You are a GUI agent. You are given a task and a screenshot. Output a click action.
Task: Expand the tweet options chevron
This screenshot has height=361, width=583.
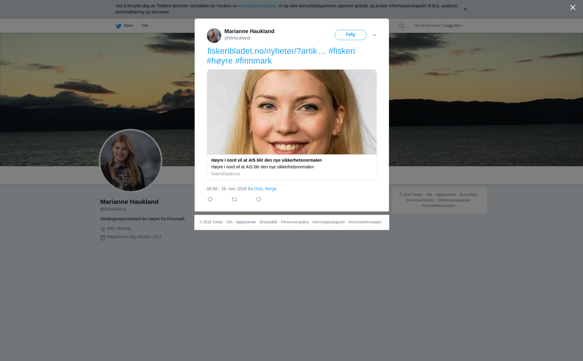pyautogui.click(x=374, y=35)
